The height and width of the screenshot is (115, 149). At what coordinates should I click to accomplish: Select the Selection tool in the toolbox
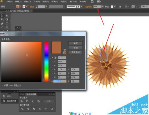pyautogui.click(x=2, y=16)
